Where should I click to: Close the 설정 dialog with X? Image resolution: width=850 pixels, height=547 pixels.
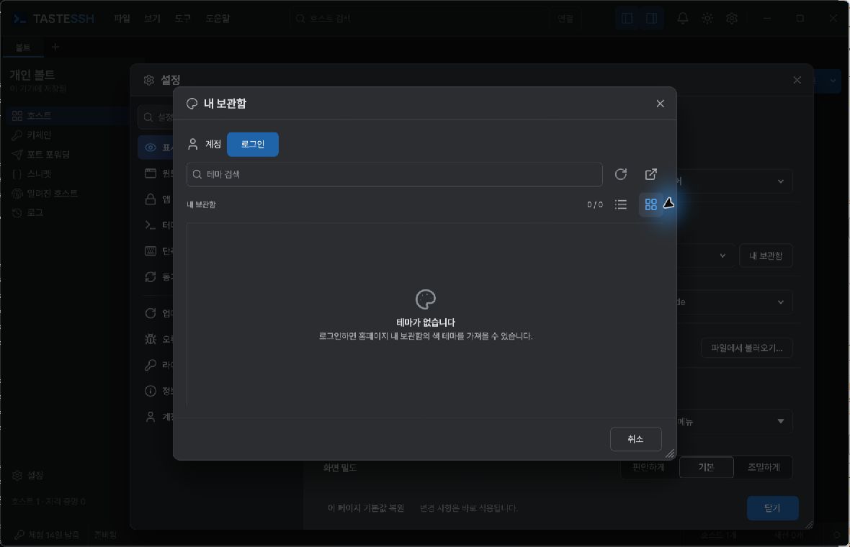797,80
